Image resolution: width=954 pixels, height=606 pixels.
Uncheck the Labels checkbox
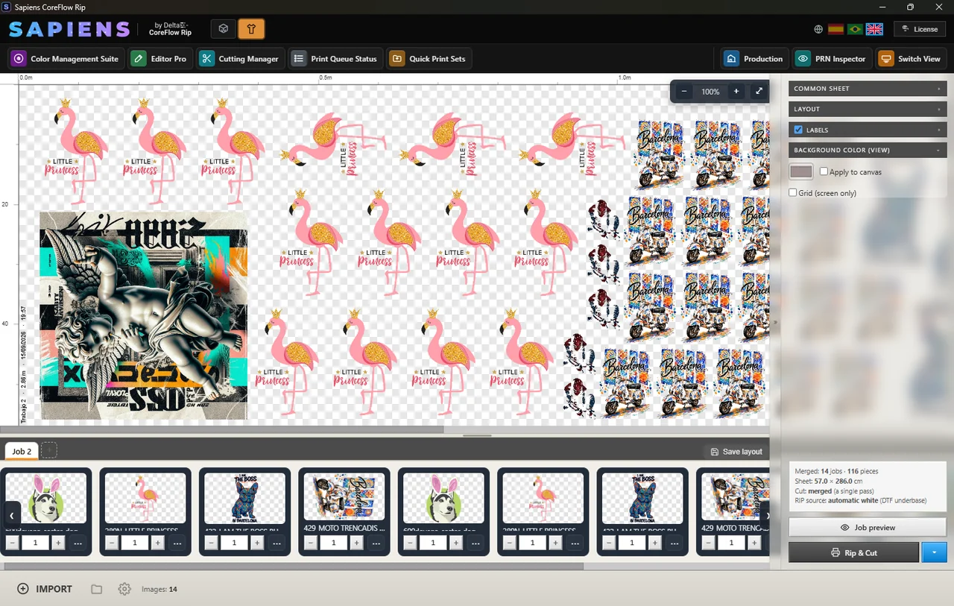pos(798,130)
